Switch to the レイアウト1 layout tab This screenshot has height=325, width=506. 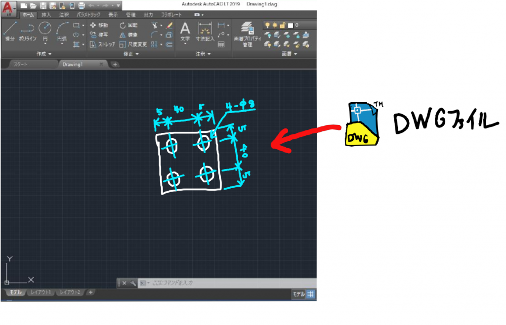point(41,292)
